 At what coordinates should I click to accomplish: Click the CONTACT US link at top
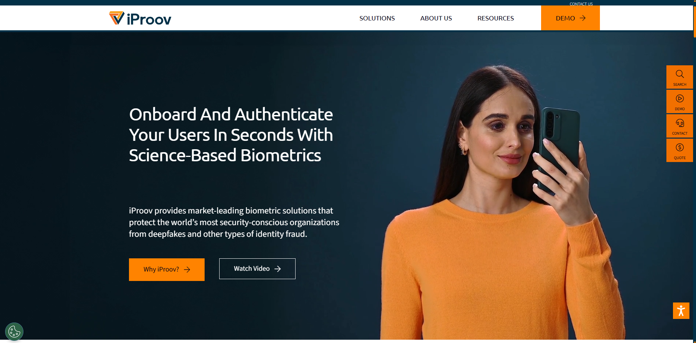coord(581,4)
